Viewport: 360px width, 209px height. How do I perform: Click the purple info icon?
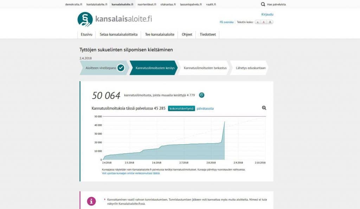click(x=91, y=201)
